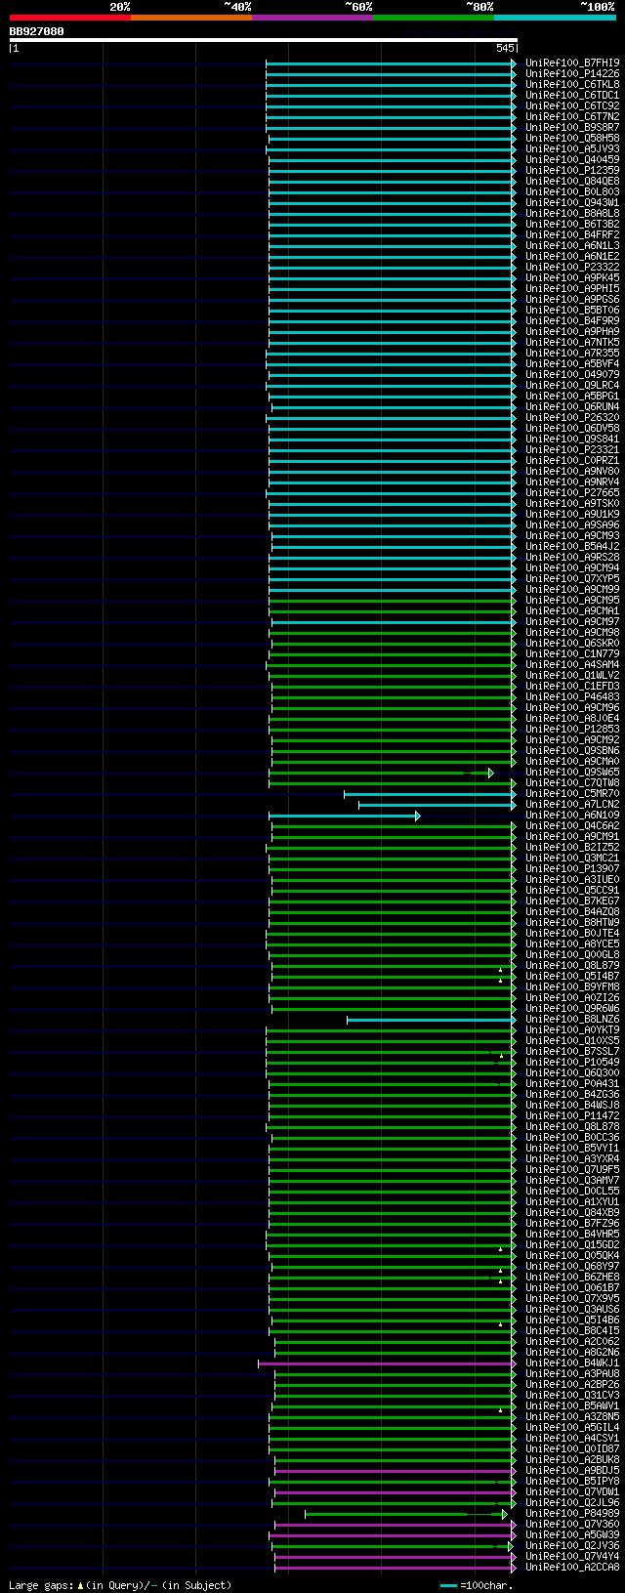
Task: Open hit UniRef100_P12359
Action: point(572,170)
